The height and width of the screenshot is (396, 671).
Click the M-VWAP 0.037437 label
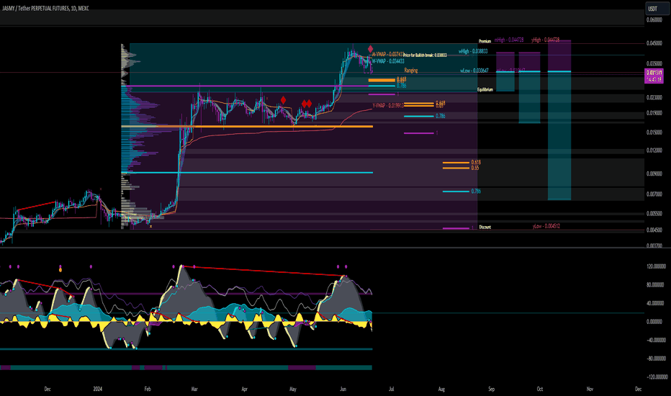(387, 55)
